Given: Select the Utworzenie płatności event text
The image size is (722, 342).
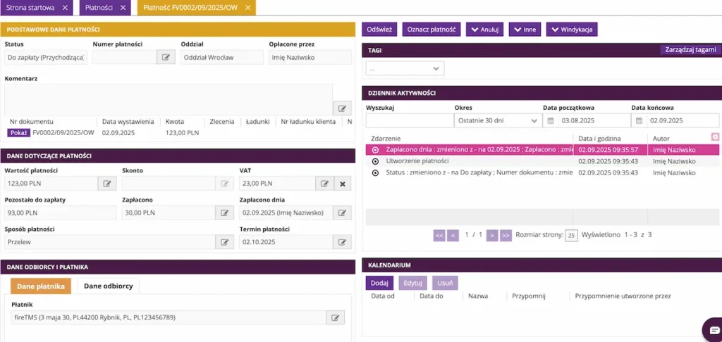Looking at the screenshot, I should [417, 161].
